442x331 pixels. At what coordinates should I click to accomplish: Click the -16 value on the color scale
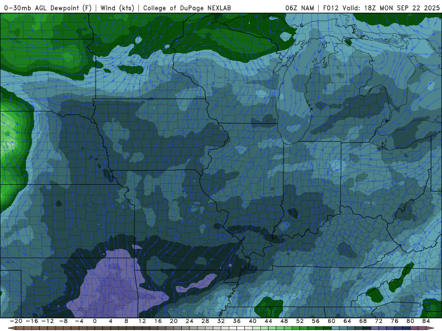[x=32, y=321]
